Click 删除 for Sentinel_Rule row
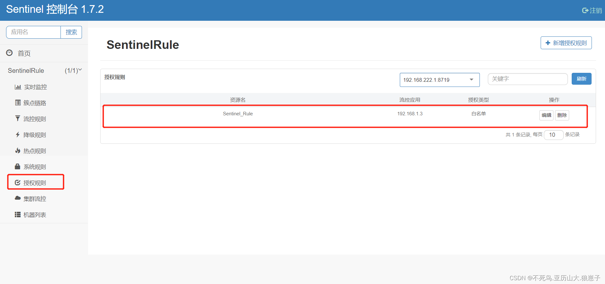Image resolution: width=605 pixels, height=284 pixels. 562,115
